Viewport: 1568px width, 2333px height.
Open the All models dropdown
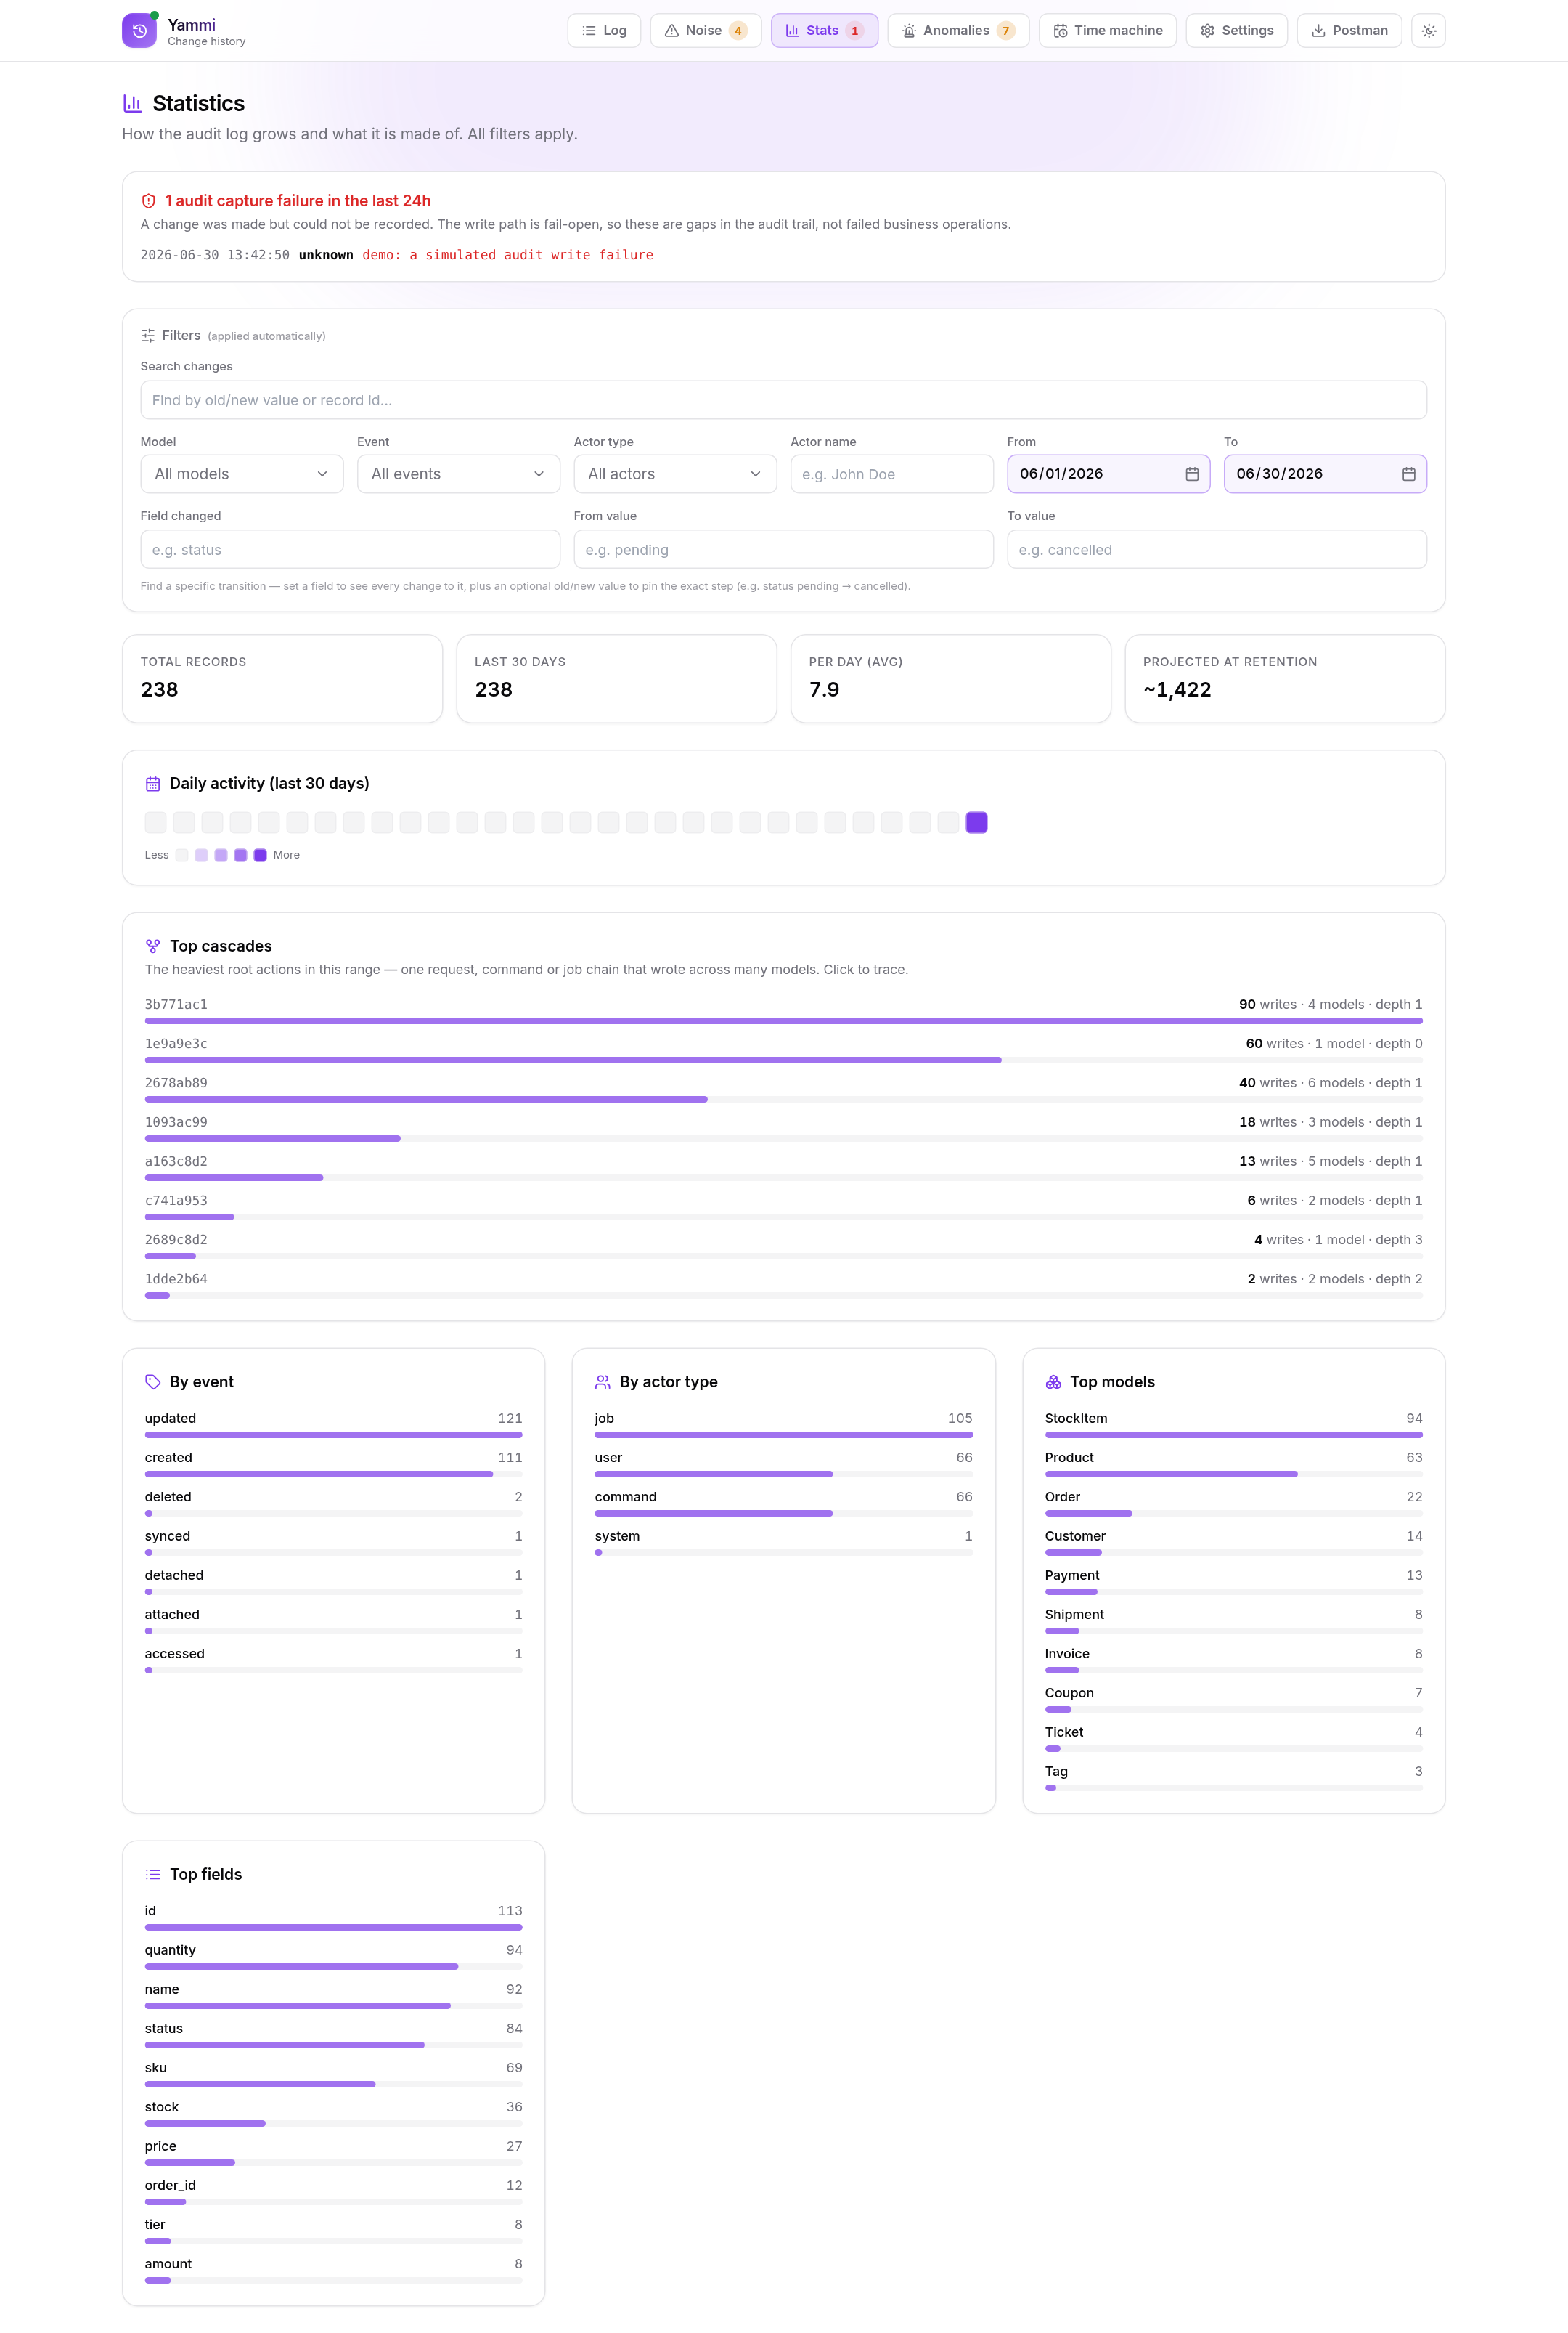(242, 474)
